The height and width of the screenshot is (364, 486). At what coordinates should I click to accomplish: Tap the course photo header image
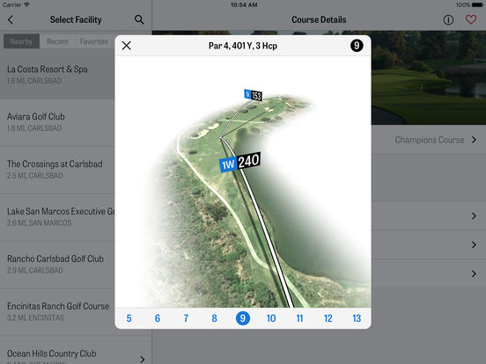(x=429, y=77)
